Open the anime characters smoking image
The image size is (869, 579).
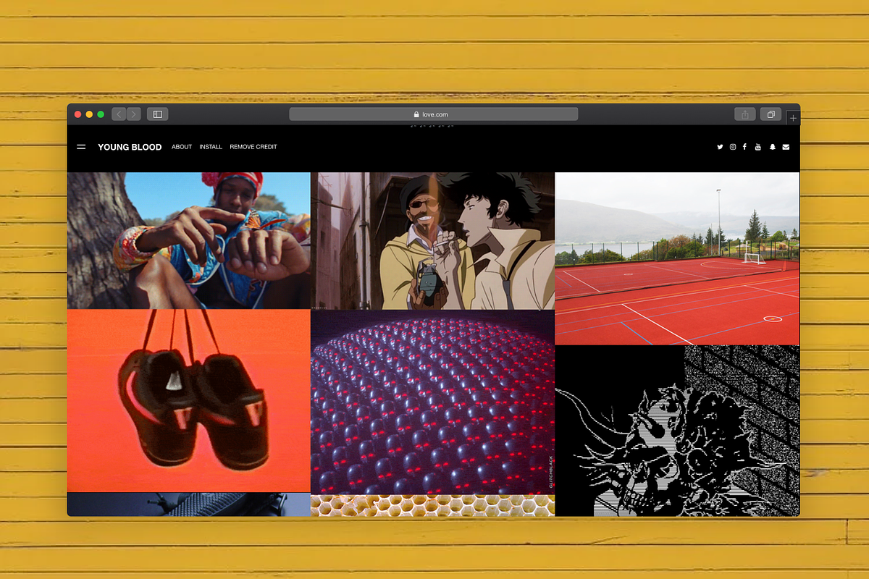(x=433, y=240)
